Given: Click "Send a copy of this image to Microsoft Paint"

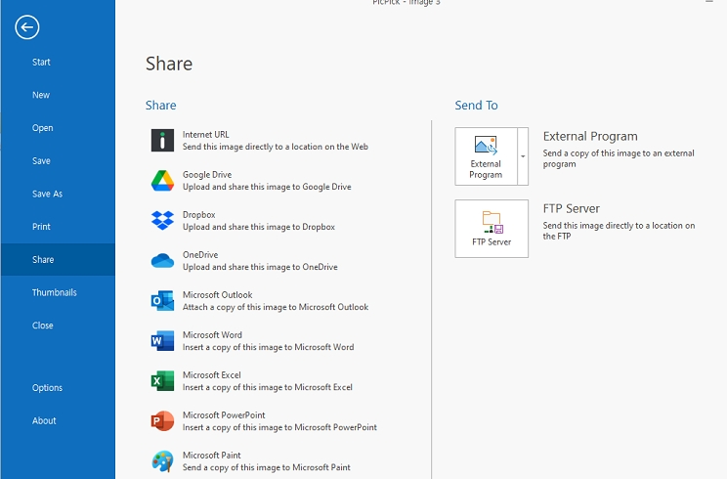Looking at the screenshot, I should pyautogui.click(x=267, y=467).
